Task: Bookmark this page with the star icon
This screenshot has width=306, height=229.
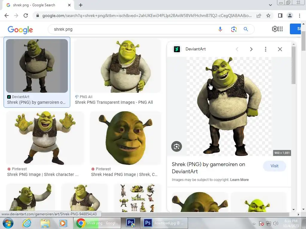Action: (x=268, y=16)
